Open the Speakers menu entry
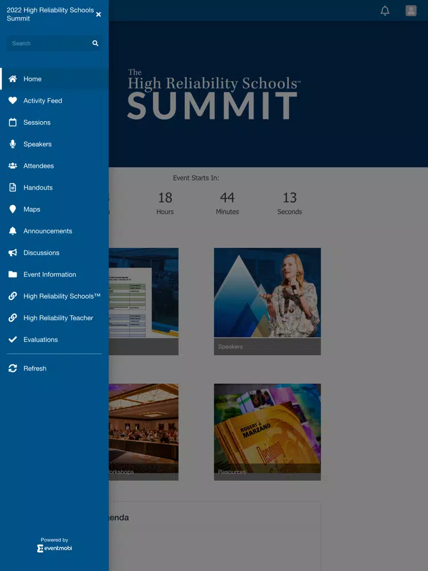The height and width of the screenshot is (571, 428). pyautogui.click(x=55, y=144)
